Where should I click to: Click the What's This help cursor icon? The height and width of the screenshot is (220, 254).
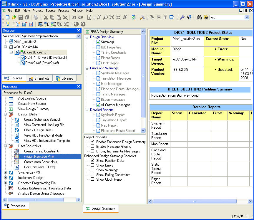(189, 17)
